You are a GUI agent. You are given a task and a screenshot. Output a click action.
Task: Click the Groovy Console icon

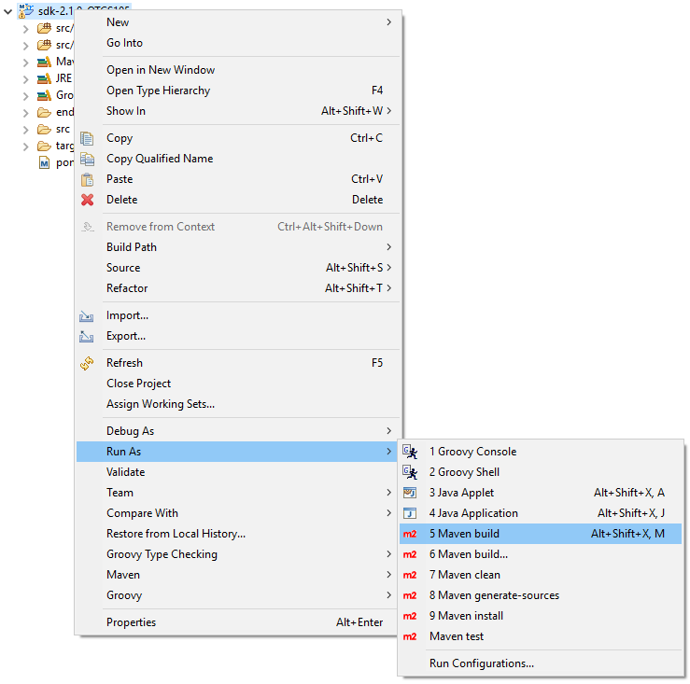pyautogui.click(x=410, y=452)
